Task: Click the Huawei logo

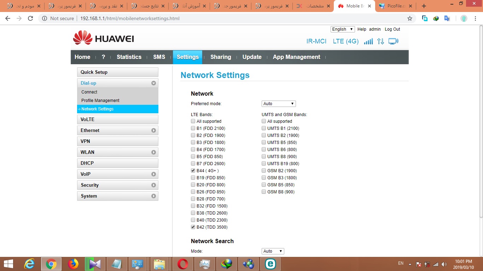Action: tap(103, 38)
